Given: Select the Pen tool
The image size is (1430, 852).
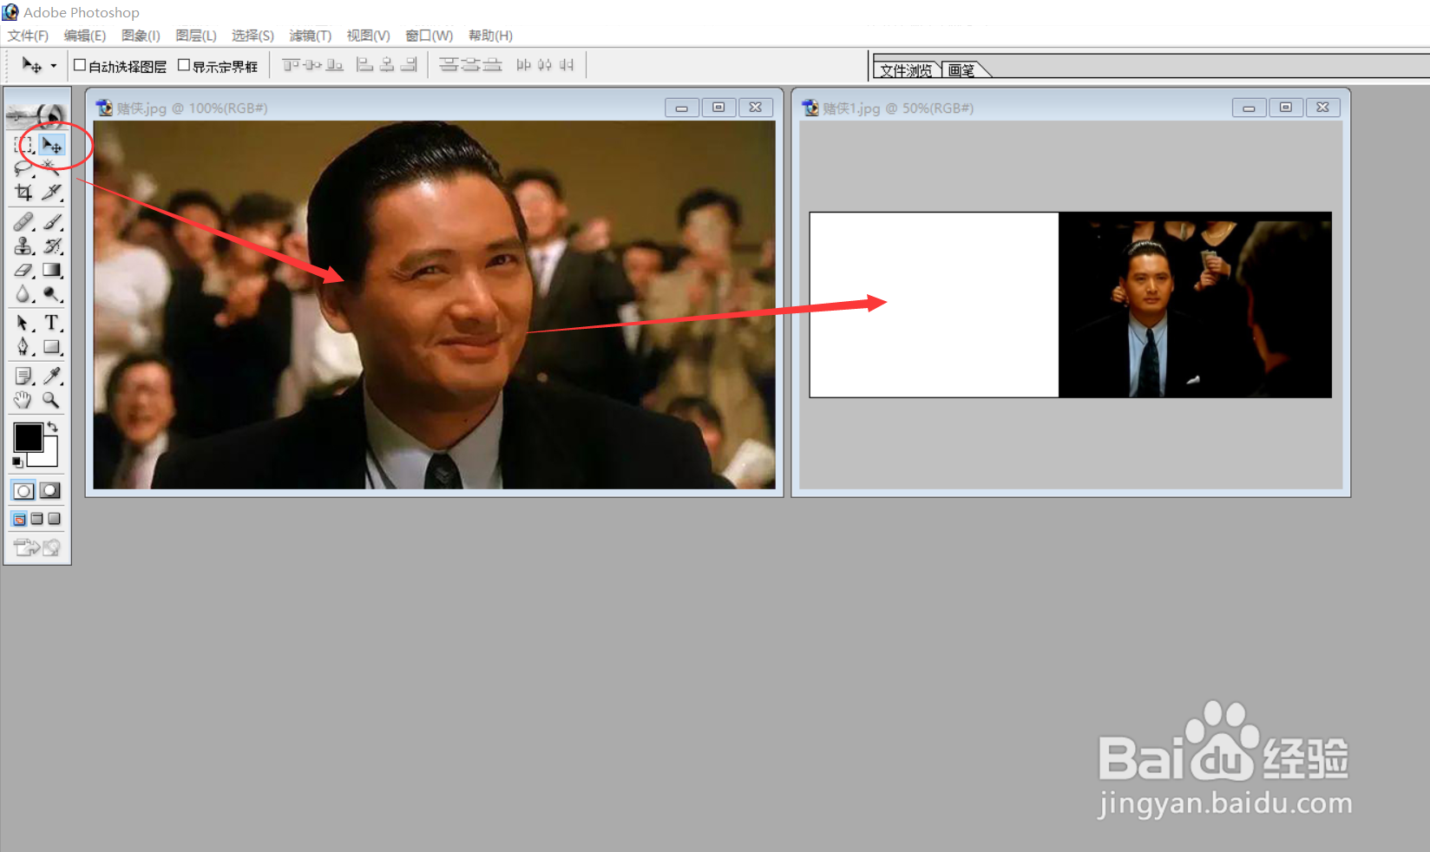Looking at the screenshot, I should point(23,348).
